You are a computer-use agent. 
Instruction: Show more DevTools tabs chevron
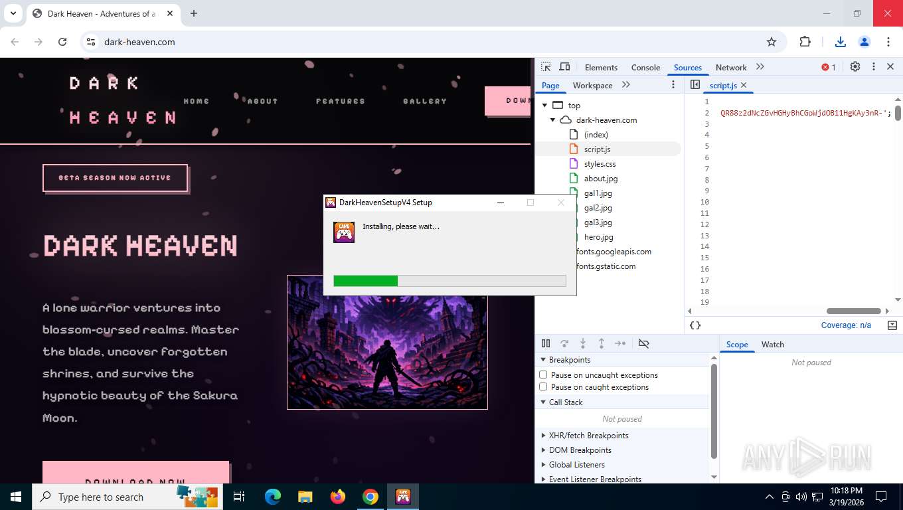coord(760,67)
